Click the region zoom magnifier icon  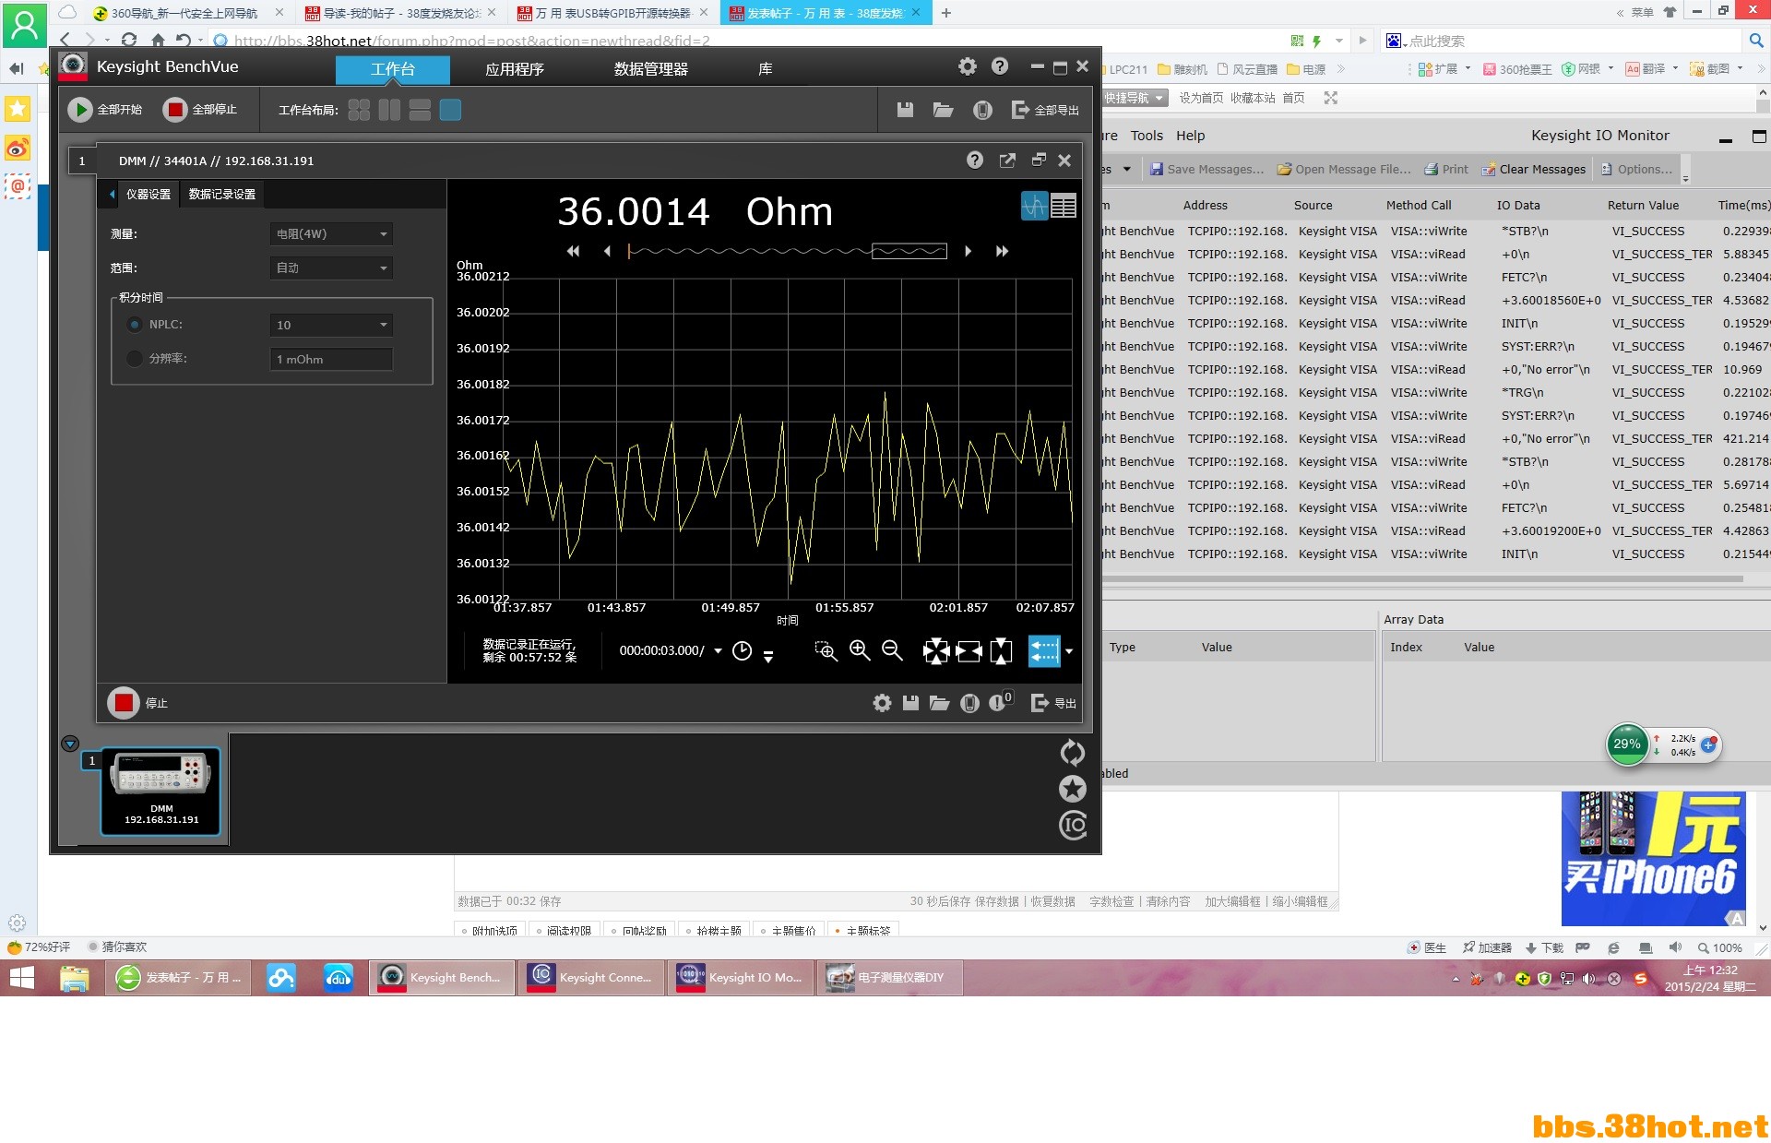[x=826, y=651]
